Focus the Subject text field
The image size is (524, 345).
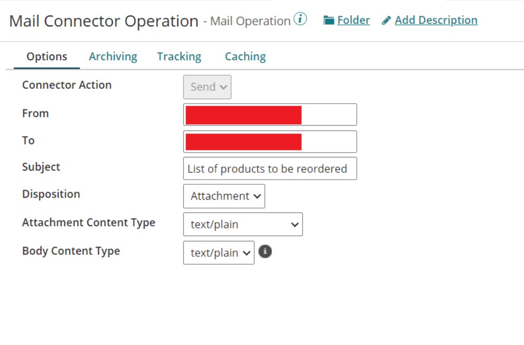coord(269,169)
